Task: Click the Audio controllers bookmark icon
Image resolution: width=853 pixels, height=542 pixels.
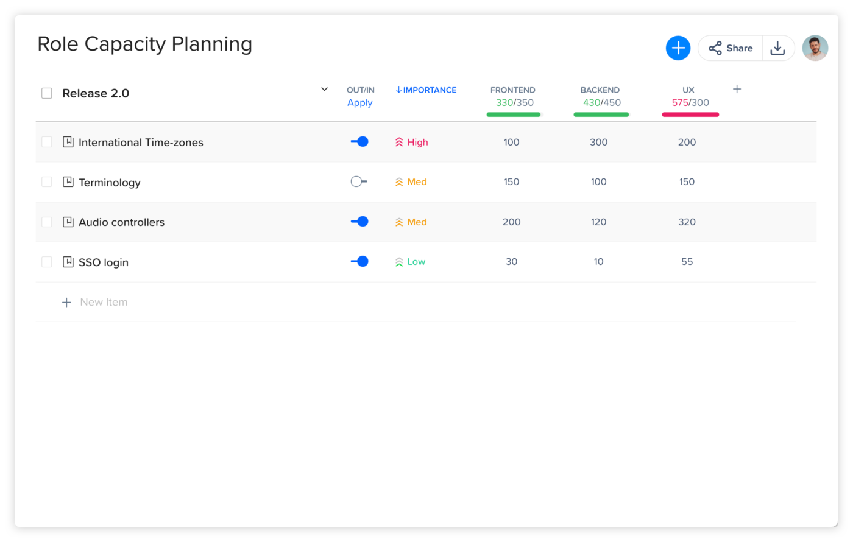Action: [68, 222]
